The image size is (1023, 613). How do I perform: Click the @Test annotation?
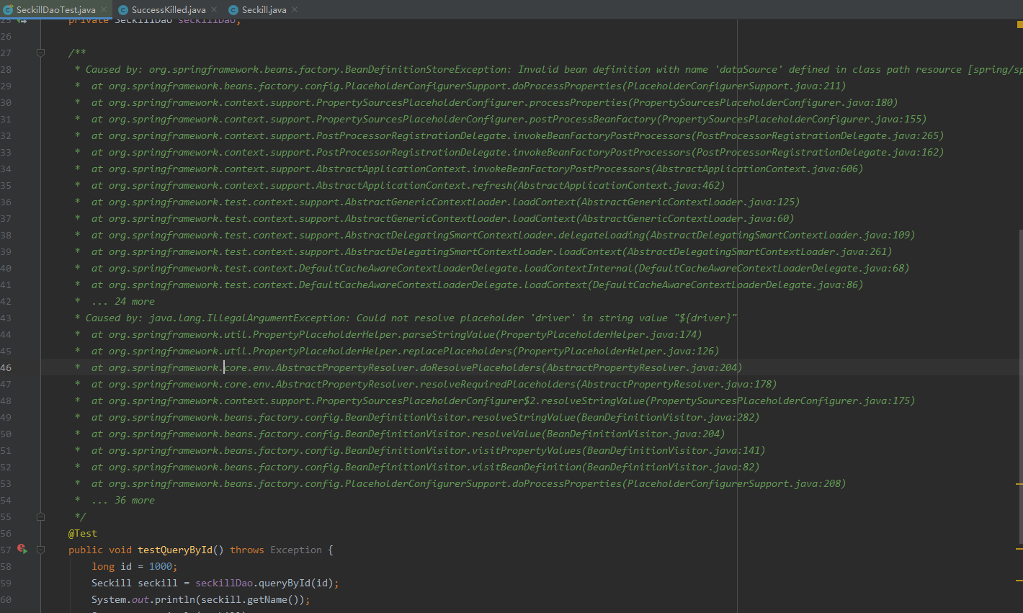click(x=82, y=533)
